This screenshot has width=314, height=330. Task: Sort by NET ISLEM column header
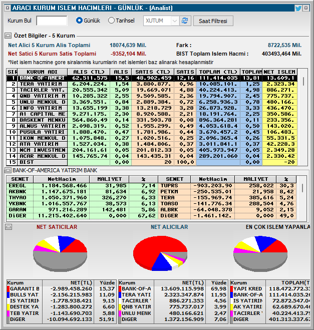click(x=280, y=72)
